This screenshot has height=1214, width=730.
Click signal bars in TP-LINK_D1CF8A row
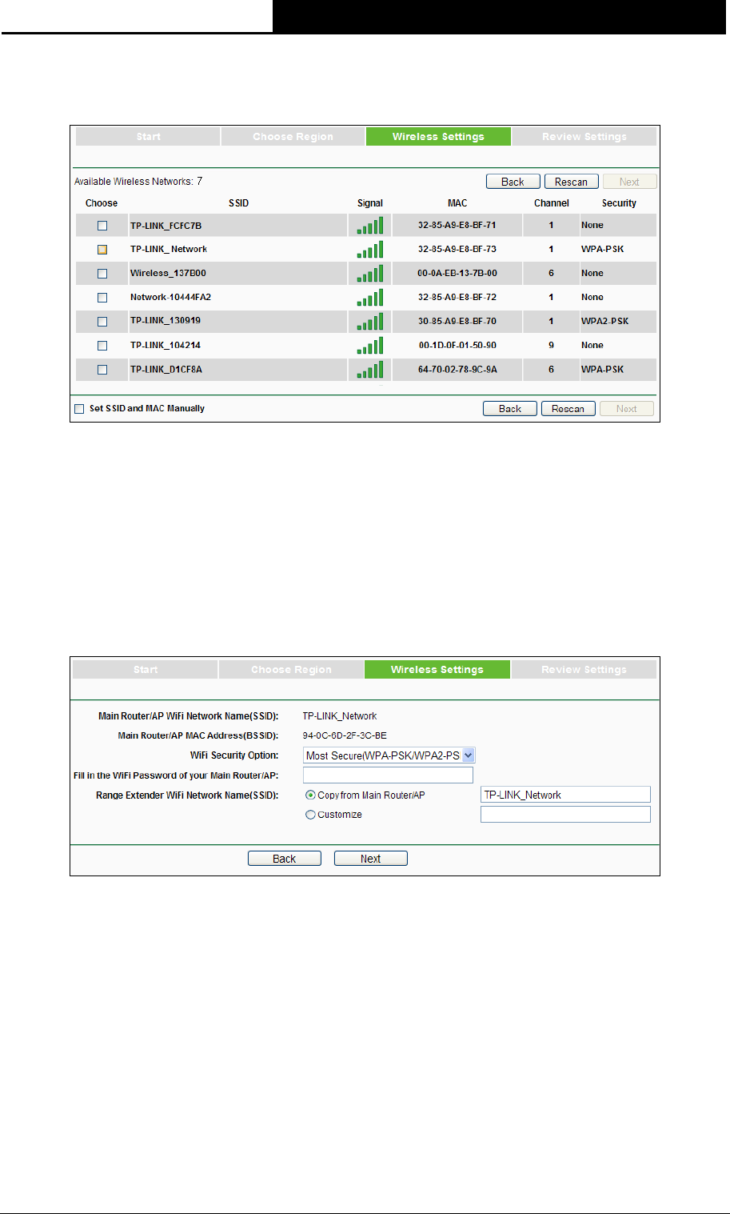click(370, 370)
